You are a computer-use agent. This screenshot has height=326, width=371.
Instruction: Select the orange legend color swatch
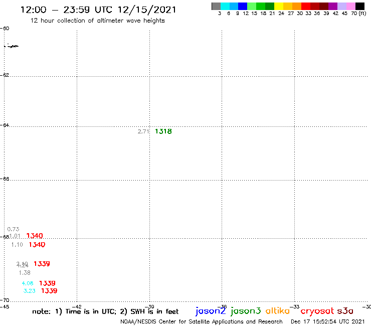297,7
